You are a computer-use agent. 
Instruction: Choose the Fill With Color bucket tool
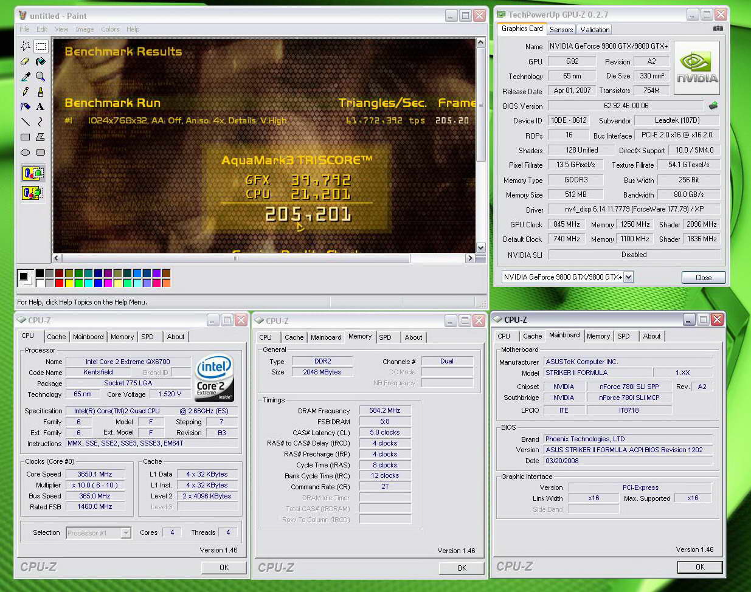click(x=41, y=61)
